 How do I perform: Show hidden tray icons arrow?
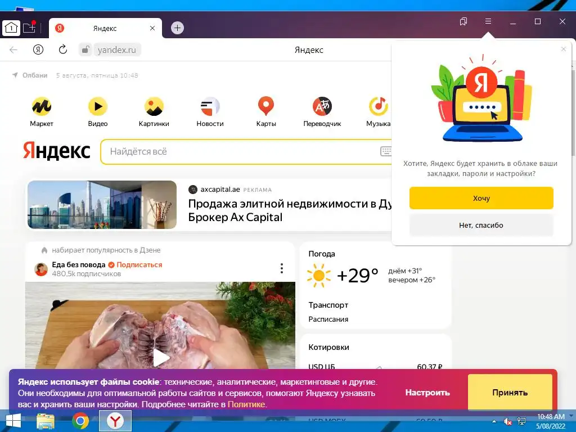point(494,421)
